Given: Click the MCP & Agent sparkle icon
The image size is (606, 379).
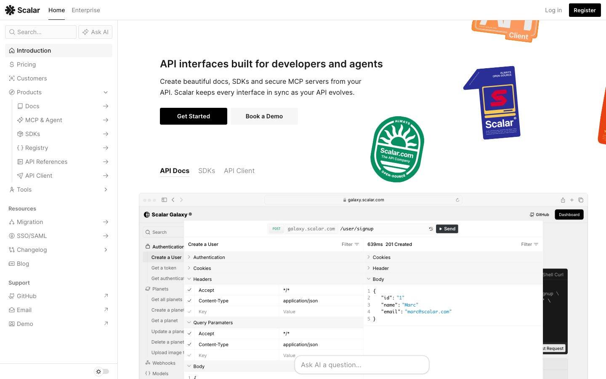Looking at the screenshot, I should click(x=20, y=120).
